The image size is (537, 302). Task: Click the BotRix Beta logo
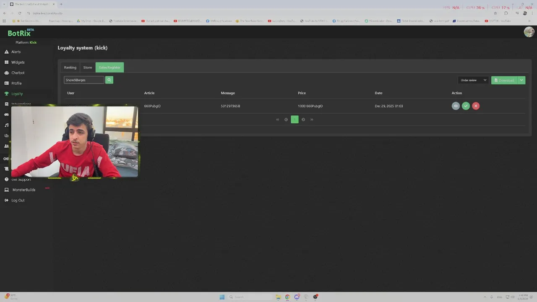[21, 32]
